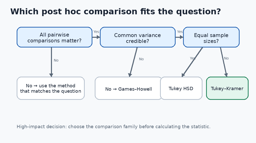Click the 'Equal sample sizes?' node
The width and height of the screenshot is (256, 143).
click(x=211, y=37)
